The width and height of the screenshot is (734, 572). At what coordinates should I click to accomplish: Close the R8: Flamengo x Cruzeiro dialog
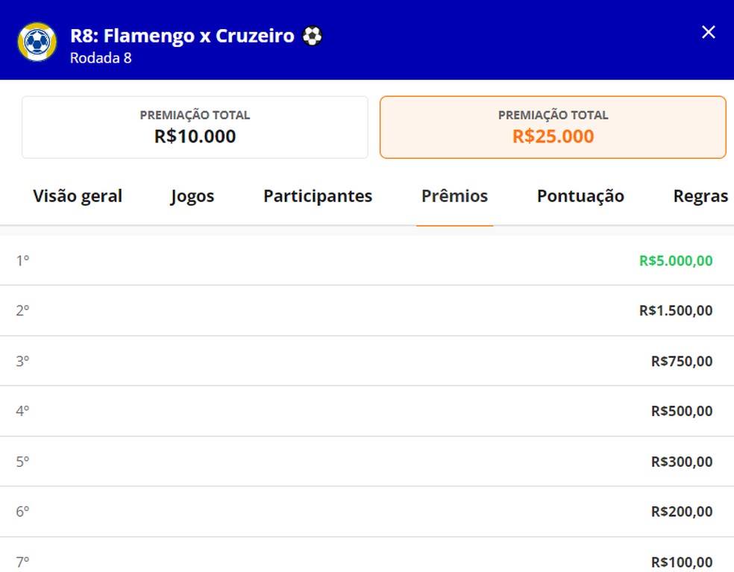707,32
